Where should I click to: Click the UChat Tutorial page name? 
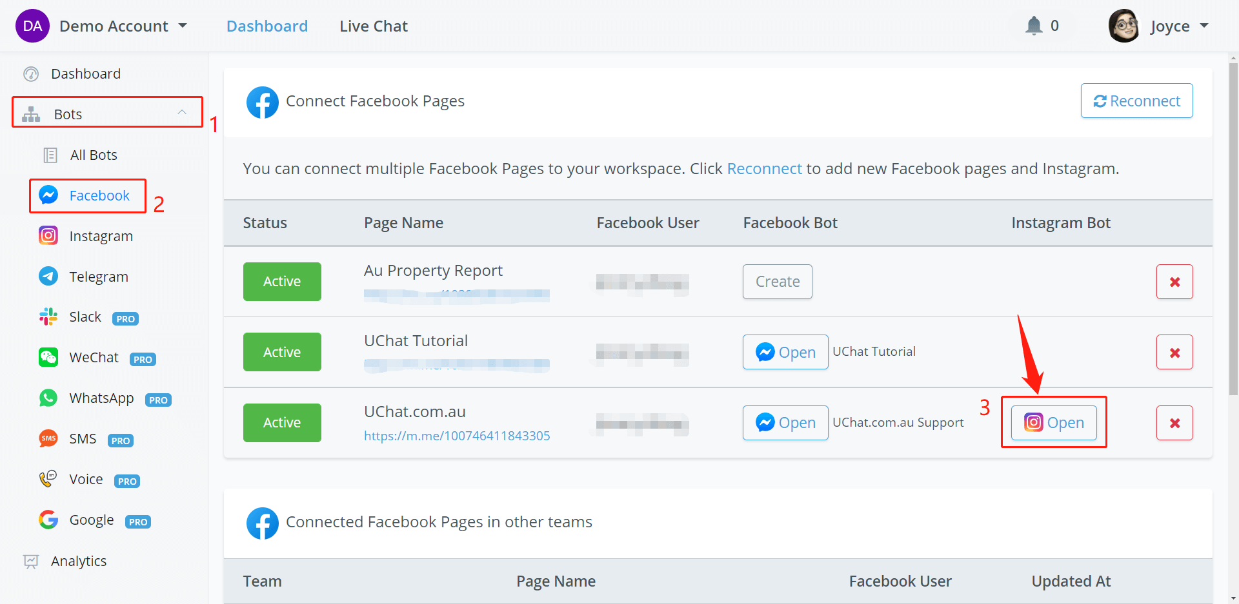click(416, 341)
